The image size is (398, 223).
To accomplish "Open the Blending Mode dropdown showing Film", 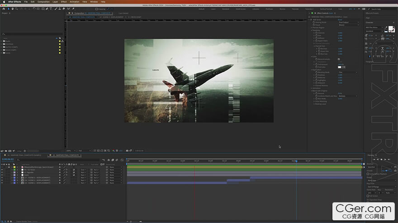I will coord(346,72).
